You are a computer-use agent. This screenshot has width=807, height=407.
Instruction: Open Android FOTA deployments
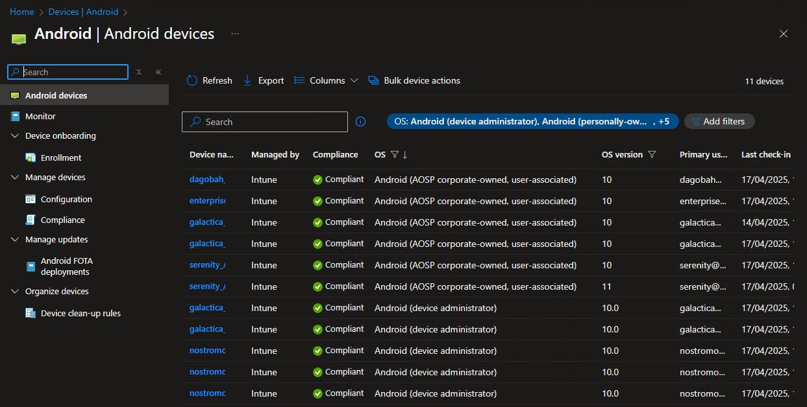pyautogui.click(x=66, y=266)
